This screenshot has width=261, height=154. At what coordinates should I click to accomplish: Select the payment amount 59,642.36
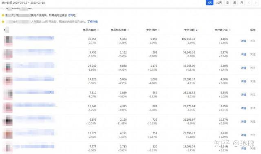[189, 52]
